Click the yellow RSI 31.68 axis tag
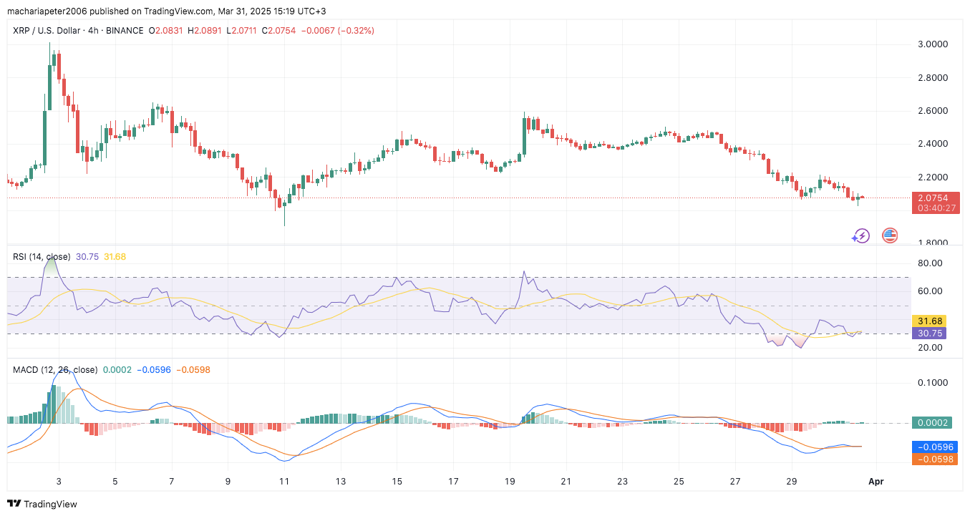Viewport: 970px width, 516px height. coord(928,321)
